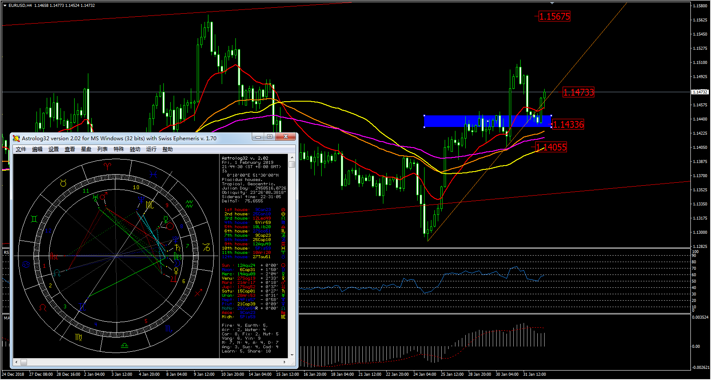Click the yellow Taurus glyph on the zodiac wheel

coord(63,183)
